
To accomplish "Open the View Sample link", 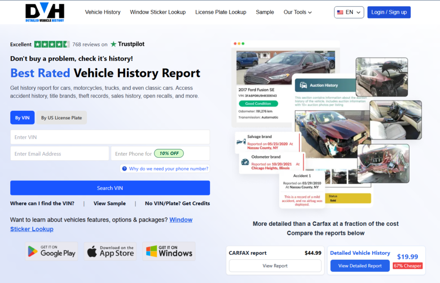I will [x=110, y=204].
